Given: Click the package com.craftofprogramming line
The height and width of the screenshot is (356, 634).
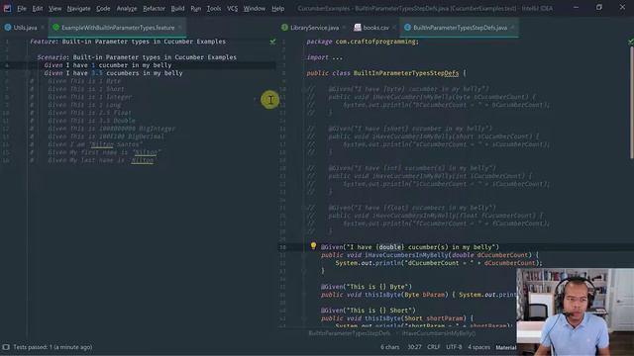Looking at the screenshot, I should click(363, 42).
